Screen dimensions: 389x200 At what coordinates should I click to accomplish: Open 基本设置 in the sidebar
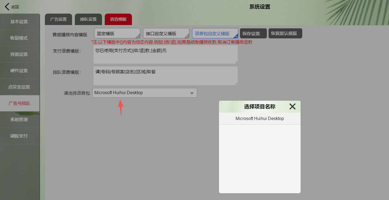click(x=19, y=22)
